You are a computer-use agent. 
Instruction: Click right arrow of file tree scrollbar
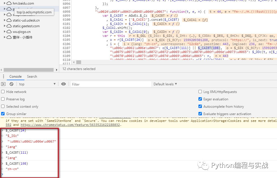coord(56,70)
